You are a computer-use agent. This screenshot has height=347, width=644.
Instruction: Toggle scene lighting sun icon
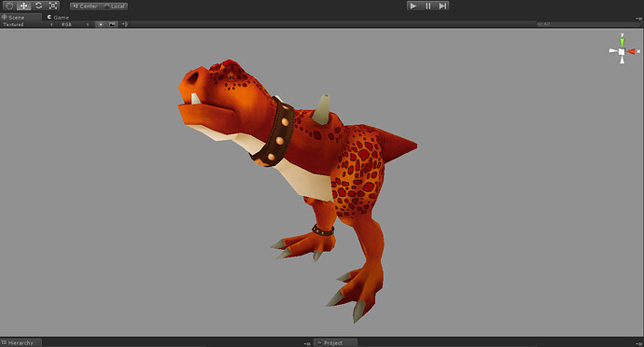point(101,24)
